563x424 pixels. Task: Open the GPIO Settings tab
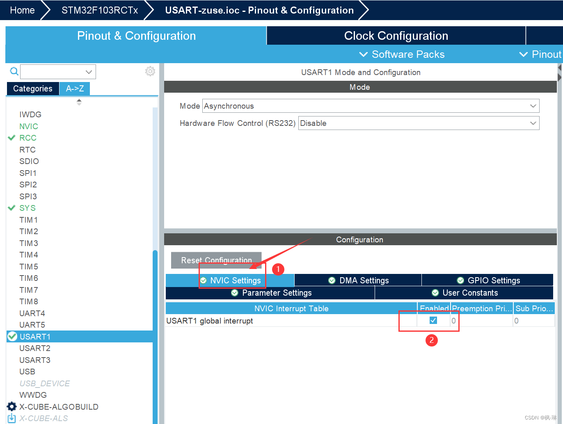488,280
